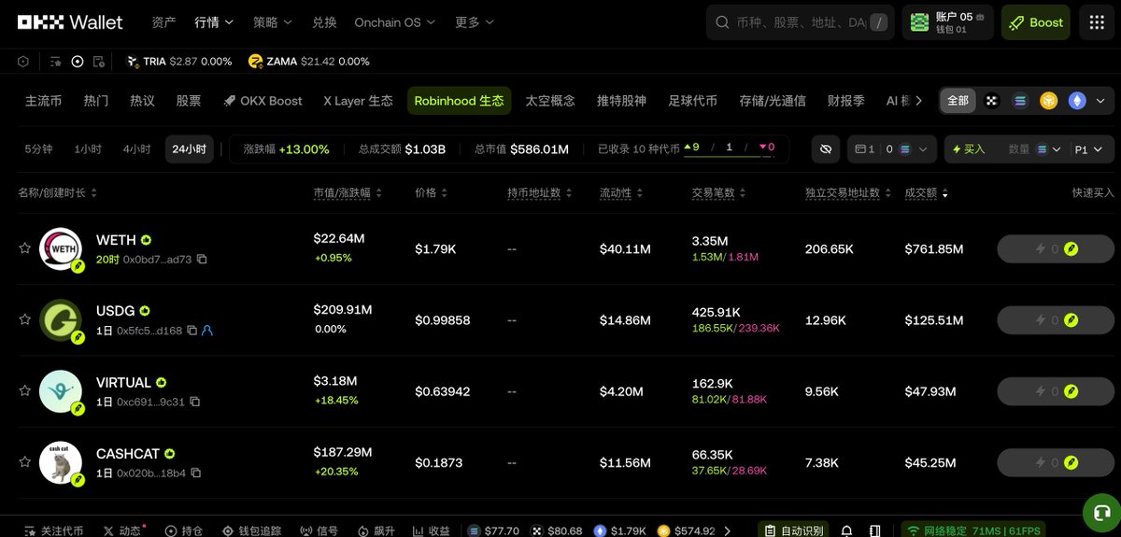This screenshot has width=1121, height=537.
Task: Expand the 策略 strategy dropdown
Action: coord(272,22)
